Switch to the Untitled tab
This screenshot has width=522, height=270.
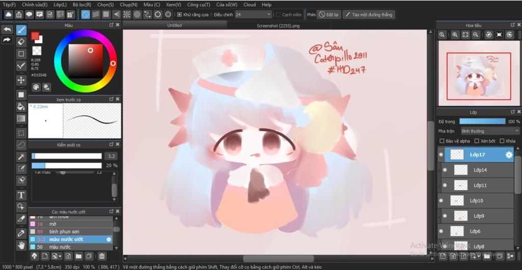[x=174, y=26]
